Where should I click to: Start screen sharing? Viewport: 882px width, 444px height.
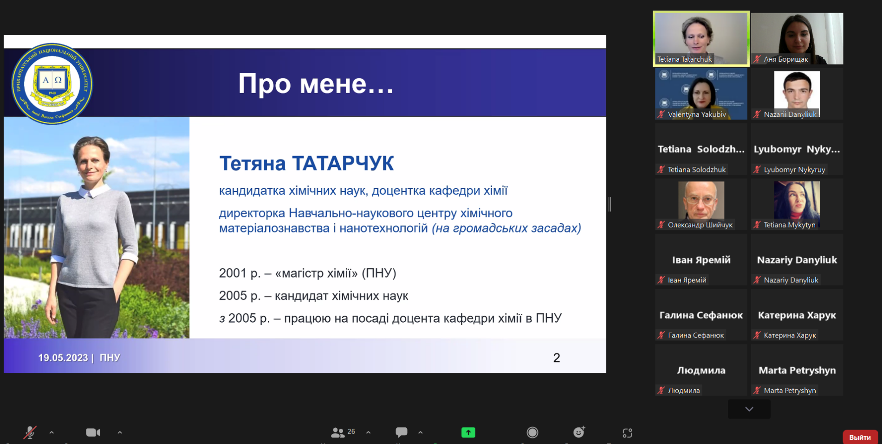(x=468, y=432)
